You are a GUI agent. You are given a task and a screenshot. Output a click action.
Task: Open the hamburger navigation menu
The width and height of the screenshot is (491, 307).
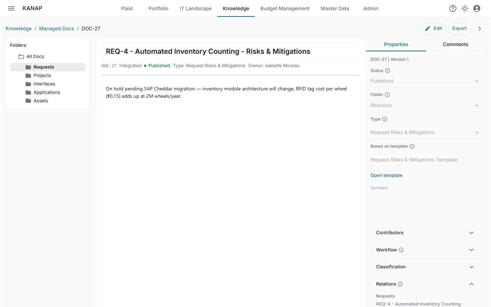(x=11, y=9)
